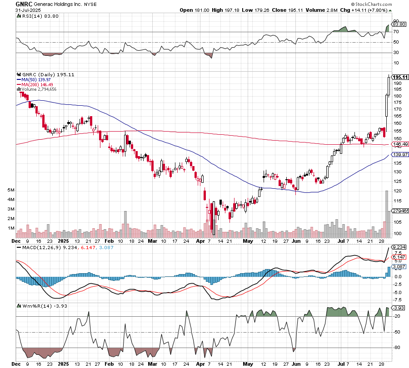Click the Open 181.00 value in header
Image resolution: width=409 pixels, height=368 pixels.
point(195,10)
